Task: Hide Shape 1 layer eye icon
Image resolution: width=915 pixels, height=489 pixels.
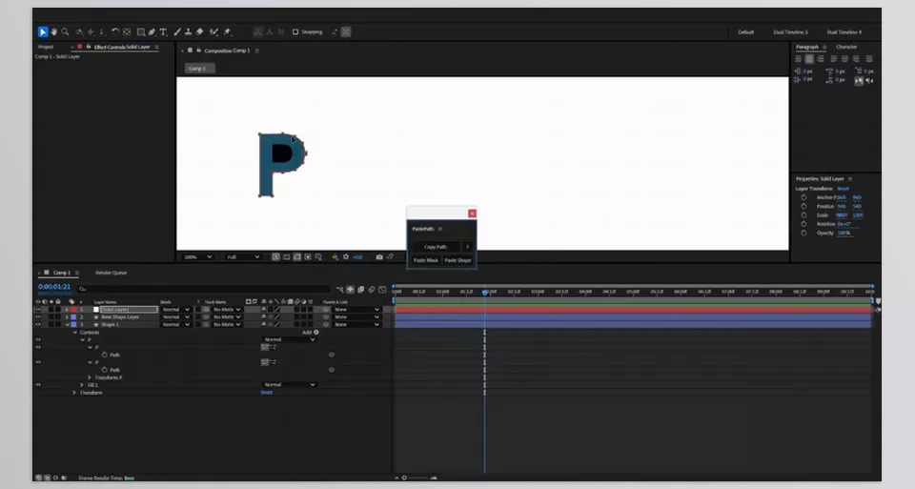Action: click(38, 324)
